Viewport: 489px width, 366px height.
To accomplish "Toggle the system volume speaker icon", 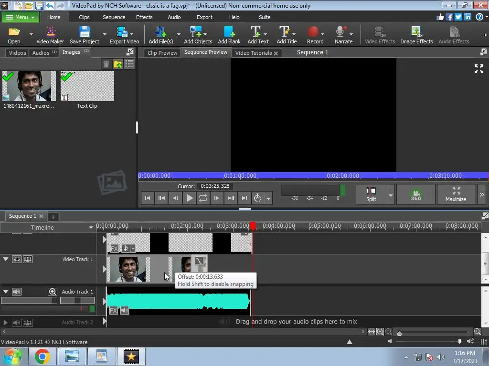I will 441,356.
